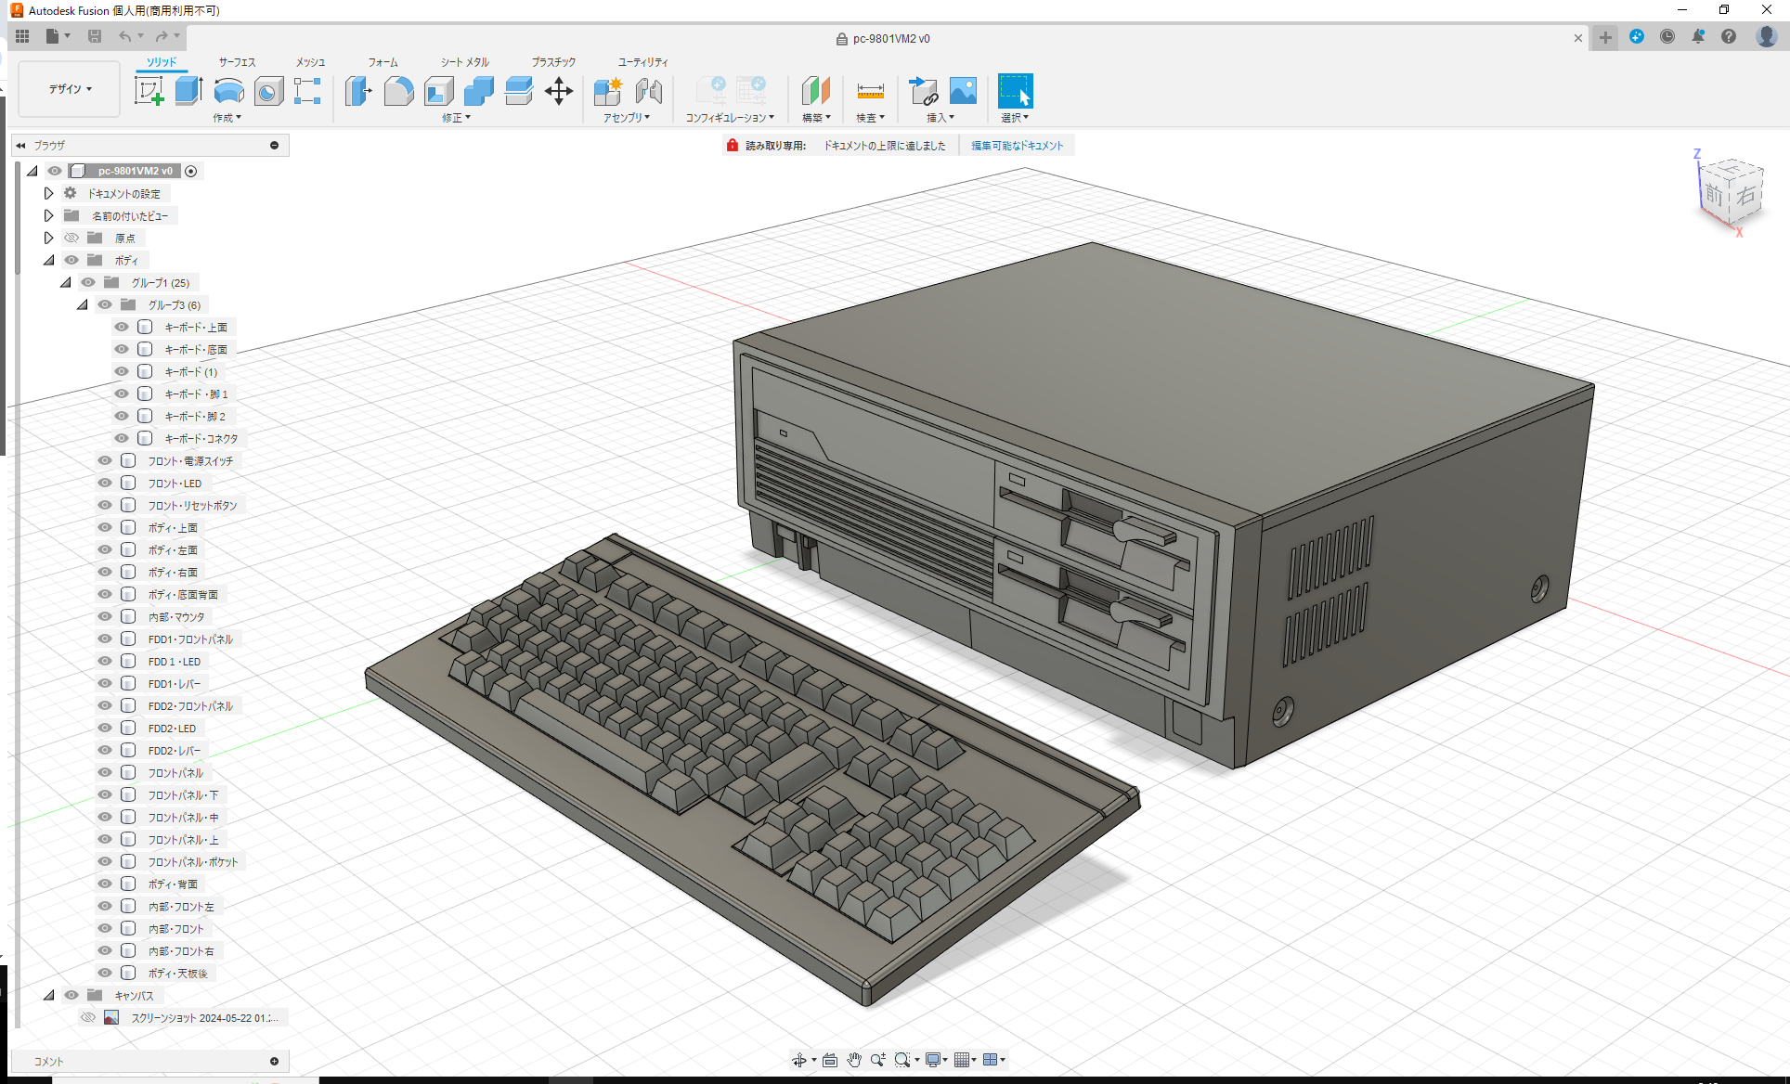
Task: Click the Measure (検査) tool icon
Action: click(870, 91)
